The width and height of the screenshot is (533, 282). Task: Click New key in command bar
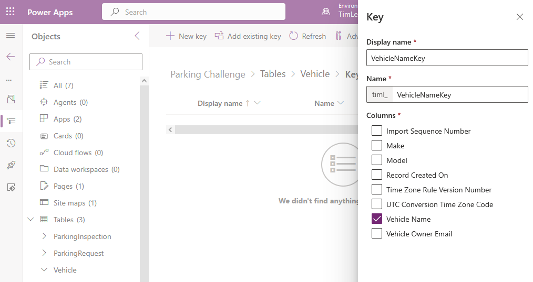pyautogui.click(x=186, y=36)
